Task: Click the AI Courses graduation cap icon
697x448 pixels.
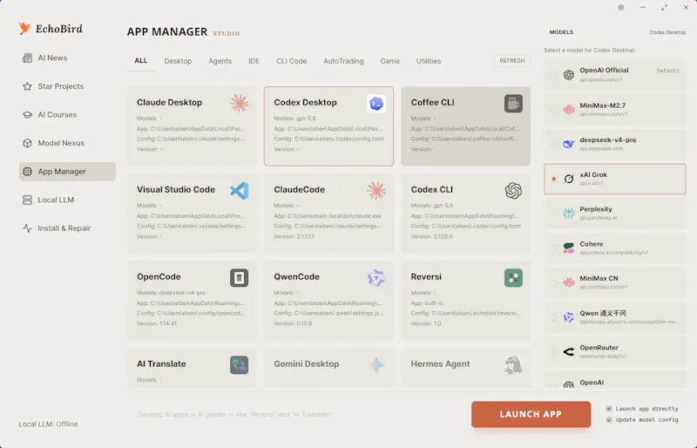Action: click(x=27, y=115)
